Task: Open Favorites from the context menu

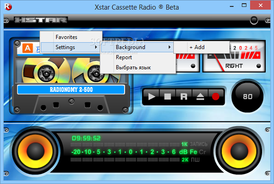Action: [x=71, y=37]
